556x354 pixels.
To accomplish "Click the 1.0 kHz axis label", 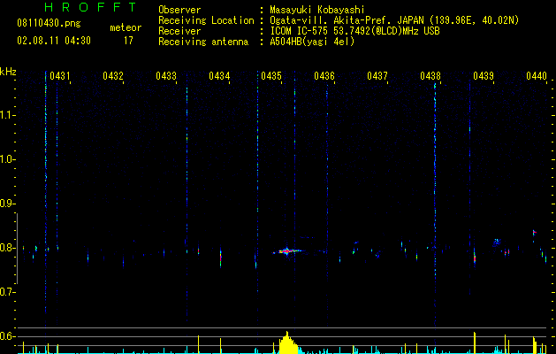I will [7, 159].
